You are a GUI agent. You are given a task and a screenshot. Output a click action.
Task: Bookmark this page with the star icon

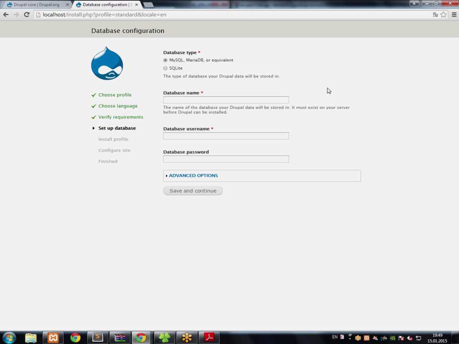point(444,15)
